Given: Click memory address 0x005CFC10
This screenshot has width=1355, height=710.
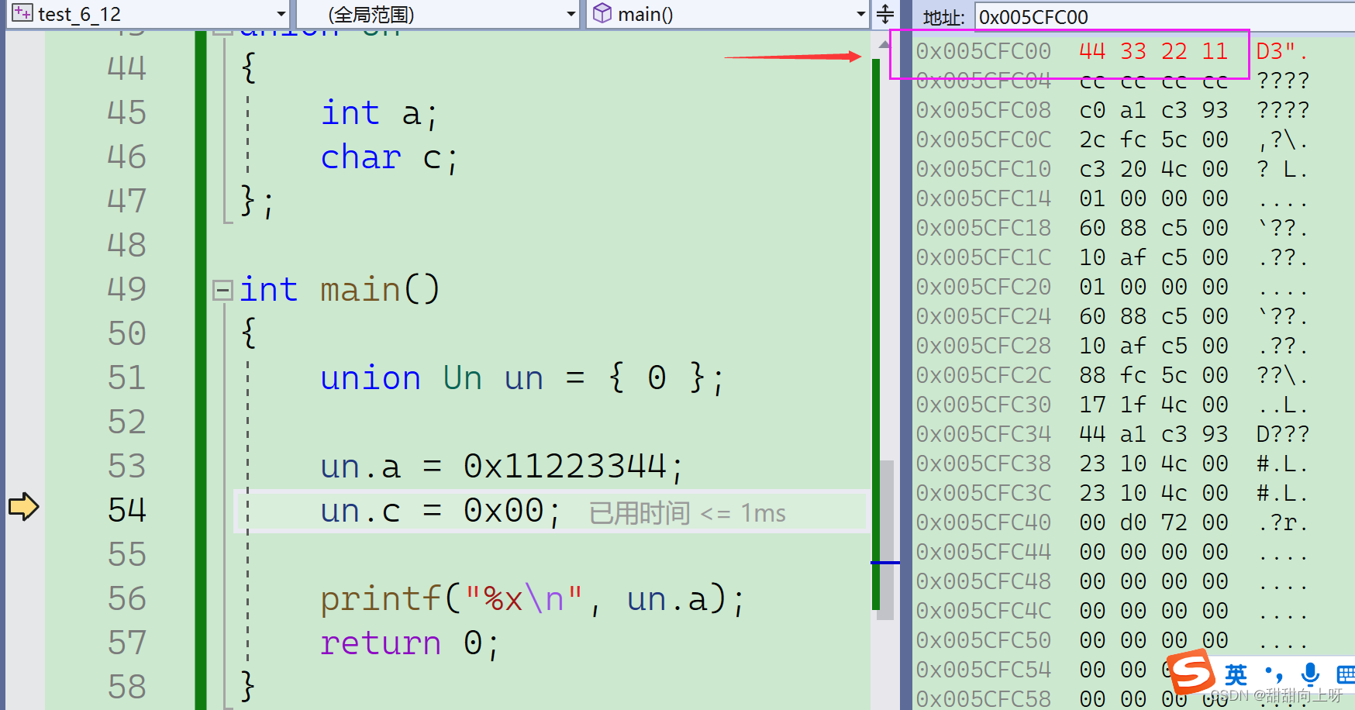Looking at the screenshot, I should pyautogui.click(x=983, y=169).
